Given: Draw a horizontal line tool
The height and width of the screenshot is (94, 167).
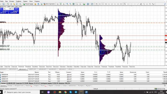Looking at the screenshot, I should [135, 4].
